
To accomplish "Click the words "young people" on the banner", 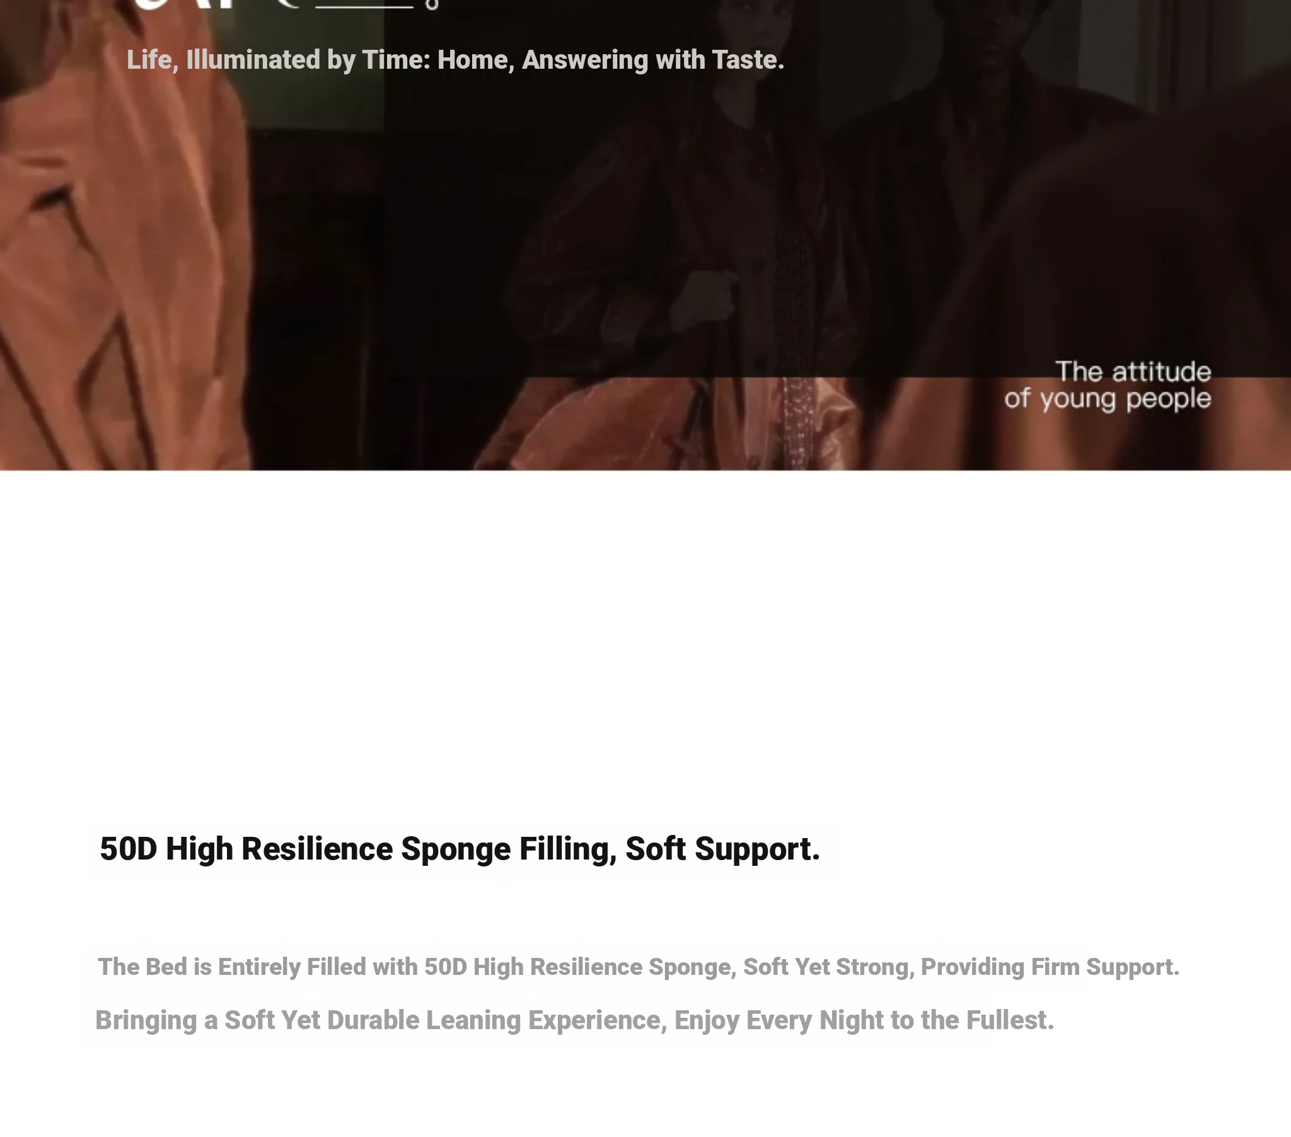I will [x=1125, y=399].
